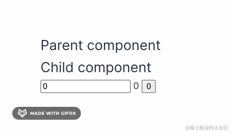Click word component in Child heading
This screenshot has height=132, width=230.
pos(114,68)
